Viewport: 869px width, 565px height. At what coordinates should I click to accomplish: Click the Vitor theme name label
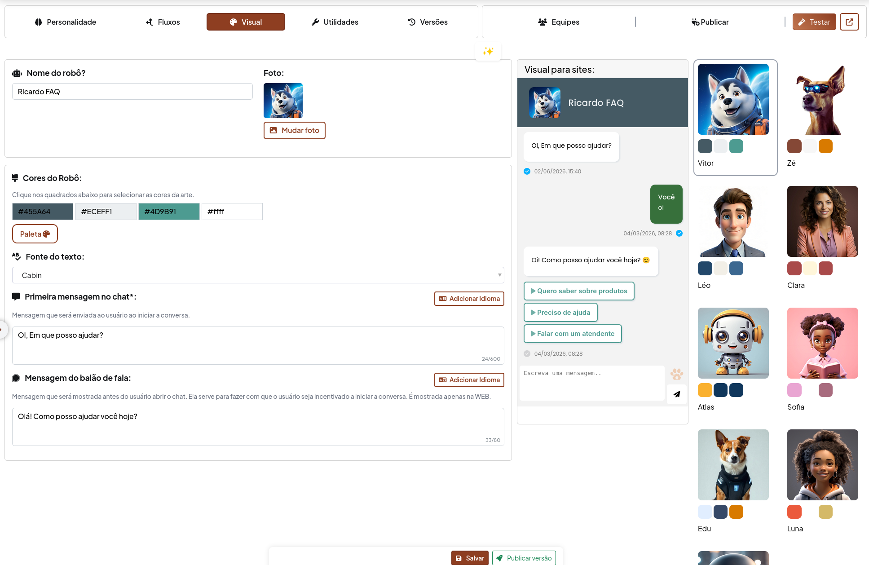click(x=706, y=163)
